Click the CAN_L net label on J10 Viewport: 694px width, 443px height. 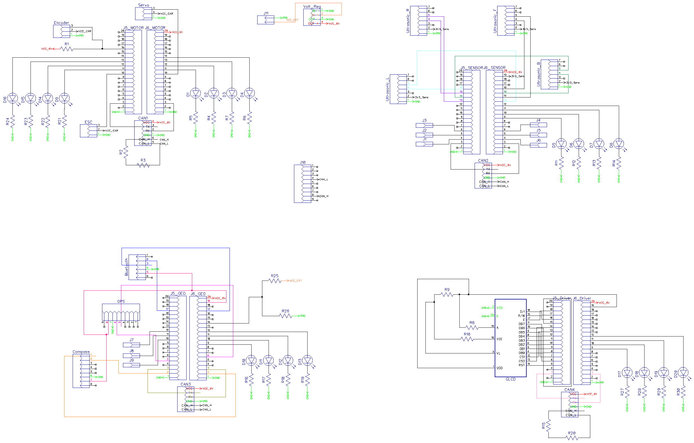(324, 180)
